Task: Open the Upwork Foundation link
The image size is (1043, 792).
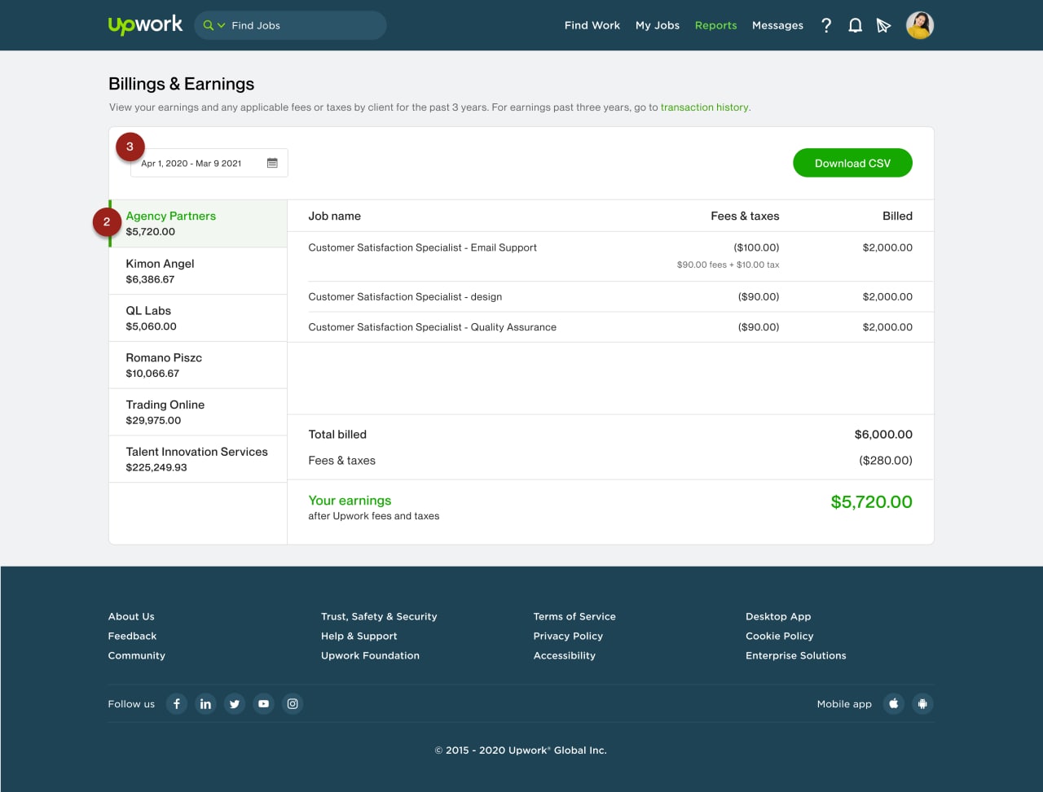Action: (x=370, y=655)
